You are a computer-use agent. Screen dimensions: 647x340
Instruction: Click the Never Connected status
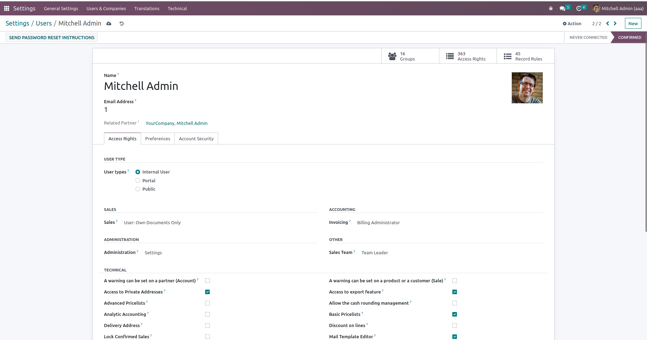(588, 37)
